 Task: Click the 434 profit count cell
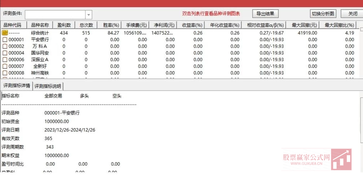pos(64,33)
